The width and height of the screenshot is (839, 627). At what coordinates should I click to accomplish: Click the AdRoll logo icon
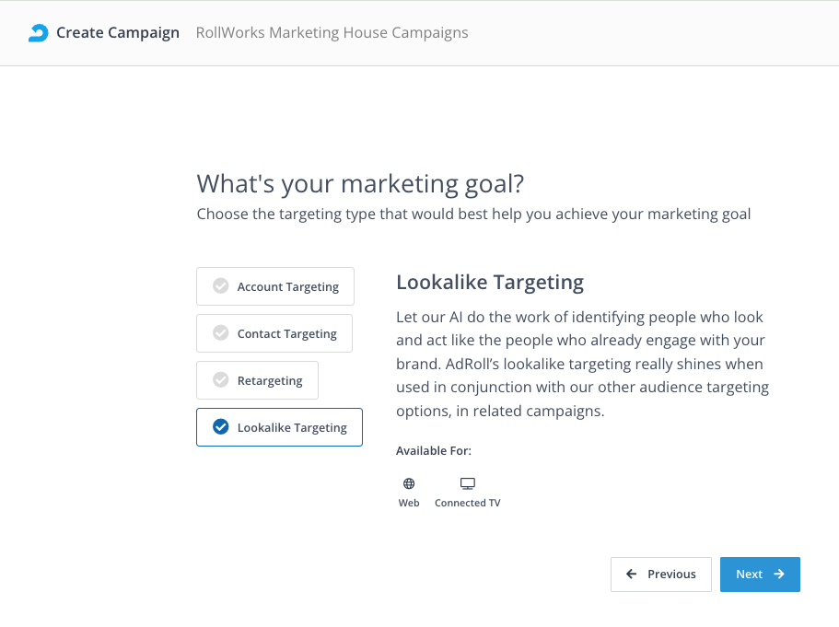tap(38, 33)
